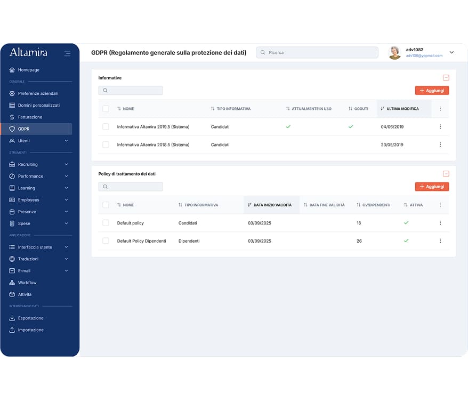Click the Homepage house icon in sidebar
This screenshot has height=400, width=468.
pyautogui.click(x=12, y=70)
